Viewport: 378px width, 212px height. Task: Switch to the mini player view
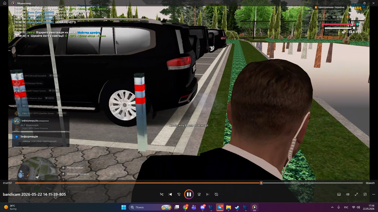coord(365,194)
